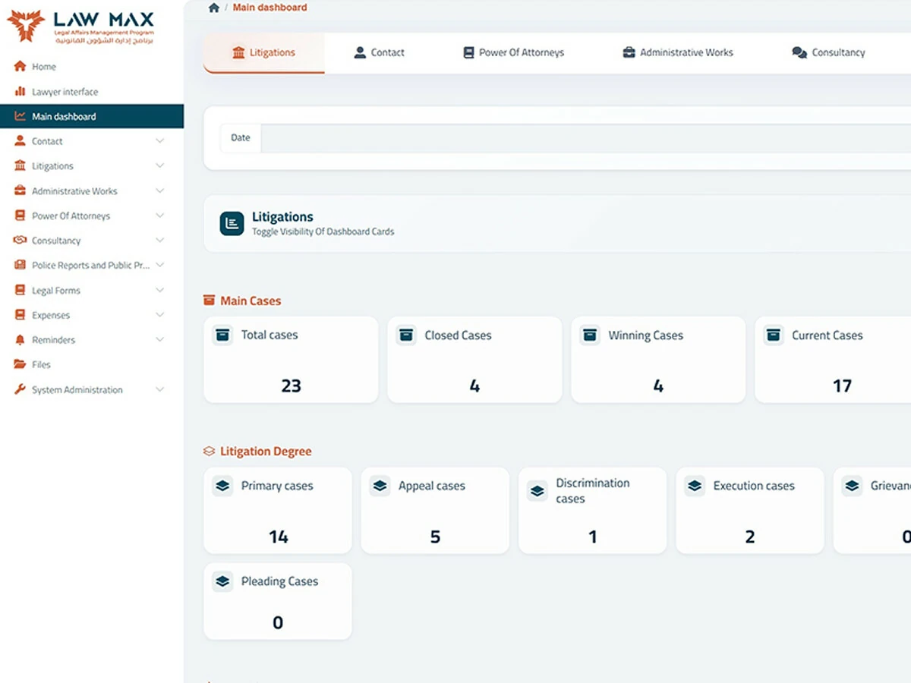Screen dimensions: 911x683
Task: Click the Lawyer interface bar chart icon
Action: tap(20, 92)
